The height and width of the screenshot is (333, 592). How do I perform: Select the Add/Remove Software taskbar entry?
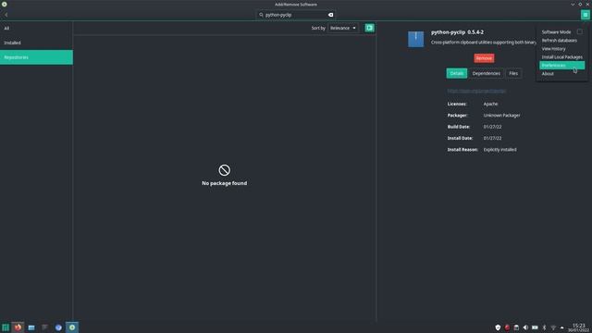[72, 327]
